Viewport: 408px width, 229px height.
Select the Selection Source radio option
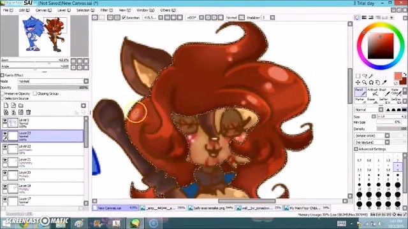(x=3, y=99)
